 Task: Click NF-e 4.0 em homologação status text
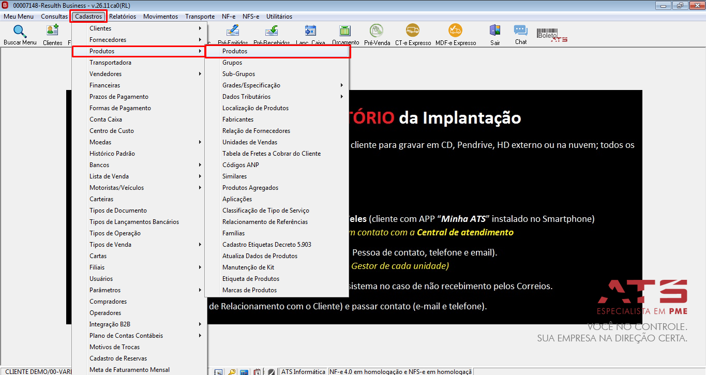(x=400, y=372)
